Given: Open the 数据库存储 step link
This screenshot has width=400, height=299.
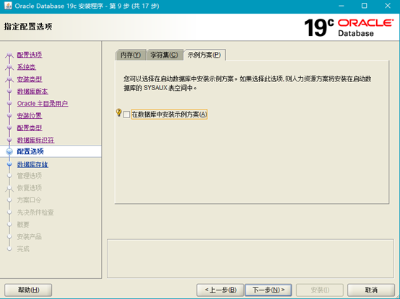Looking at the screenshot, I should (x=32, y=165).
